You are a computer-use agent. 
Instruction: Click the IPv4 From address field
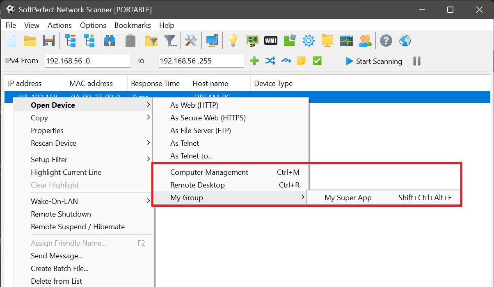pyautogui.click(x=87, y=61)
